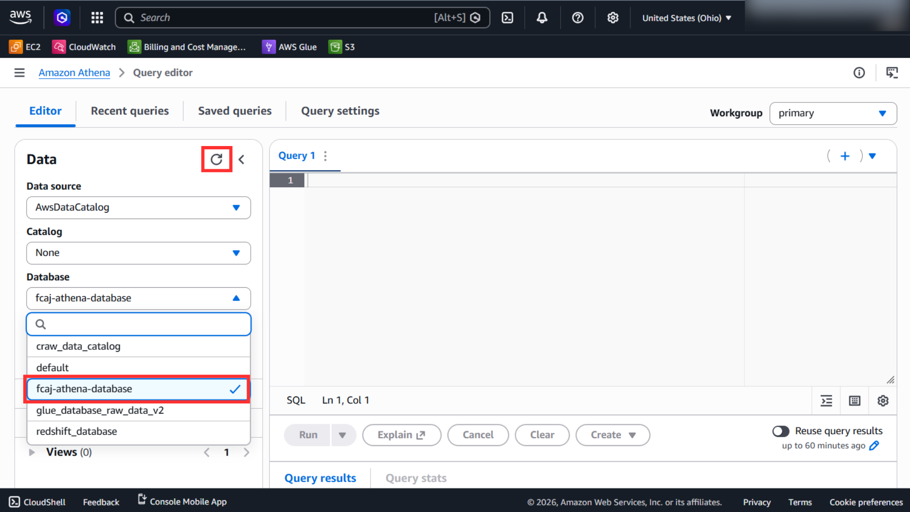This screenshot has height=512, width=910.
Task: Edit reuse query results time
Action: [874, 446]
